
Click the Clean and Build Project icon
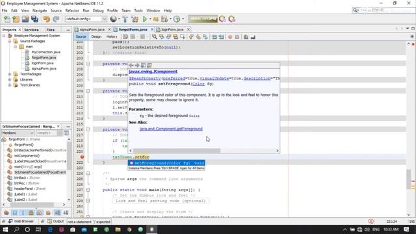click(135, 19)
